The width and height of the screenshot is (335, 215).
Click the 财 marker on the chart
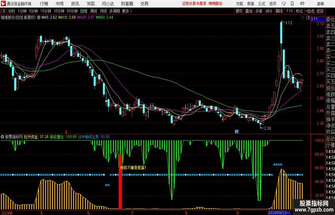237,132
